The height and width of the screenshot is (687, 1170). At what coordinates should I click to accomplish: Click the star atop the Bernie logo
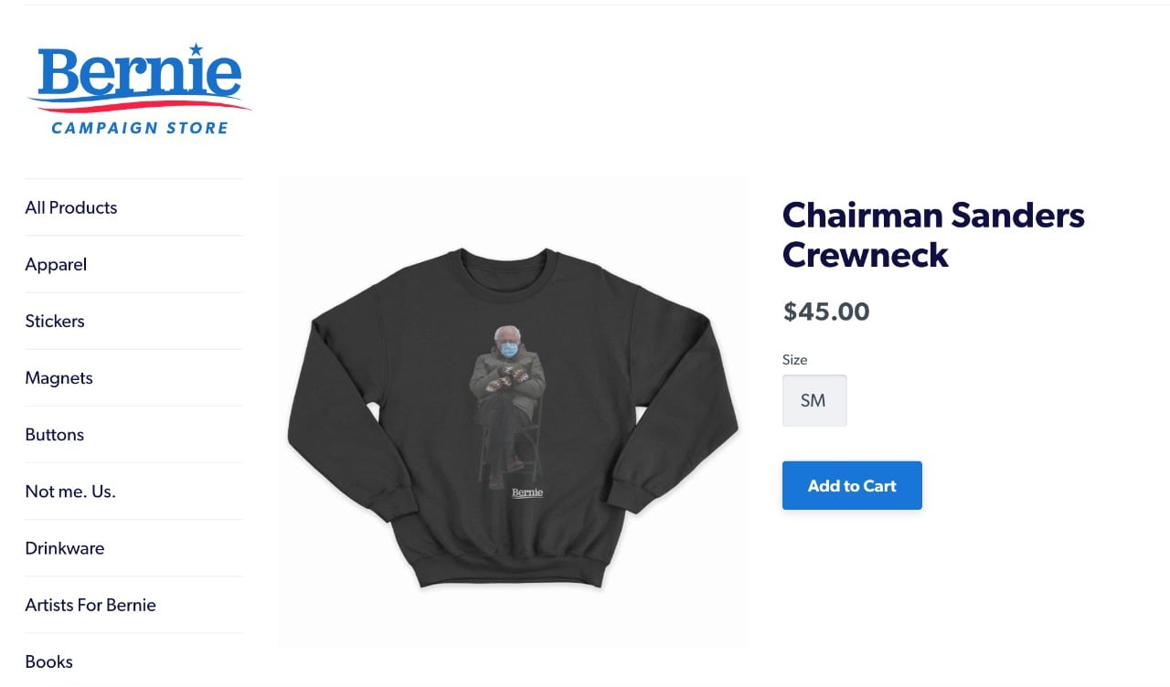(195, 48)
